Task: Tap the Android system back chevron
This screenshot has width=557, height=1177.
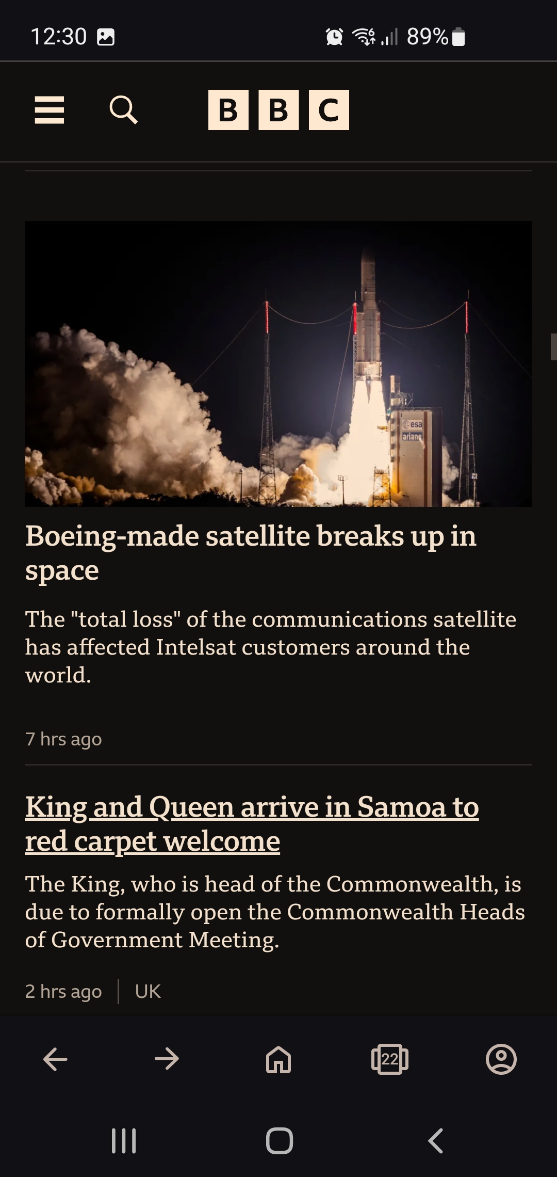Action: (436, 1140)
